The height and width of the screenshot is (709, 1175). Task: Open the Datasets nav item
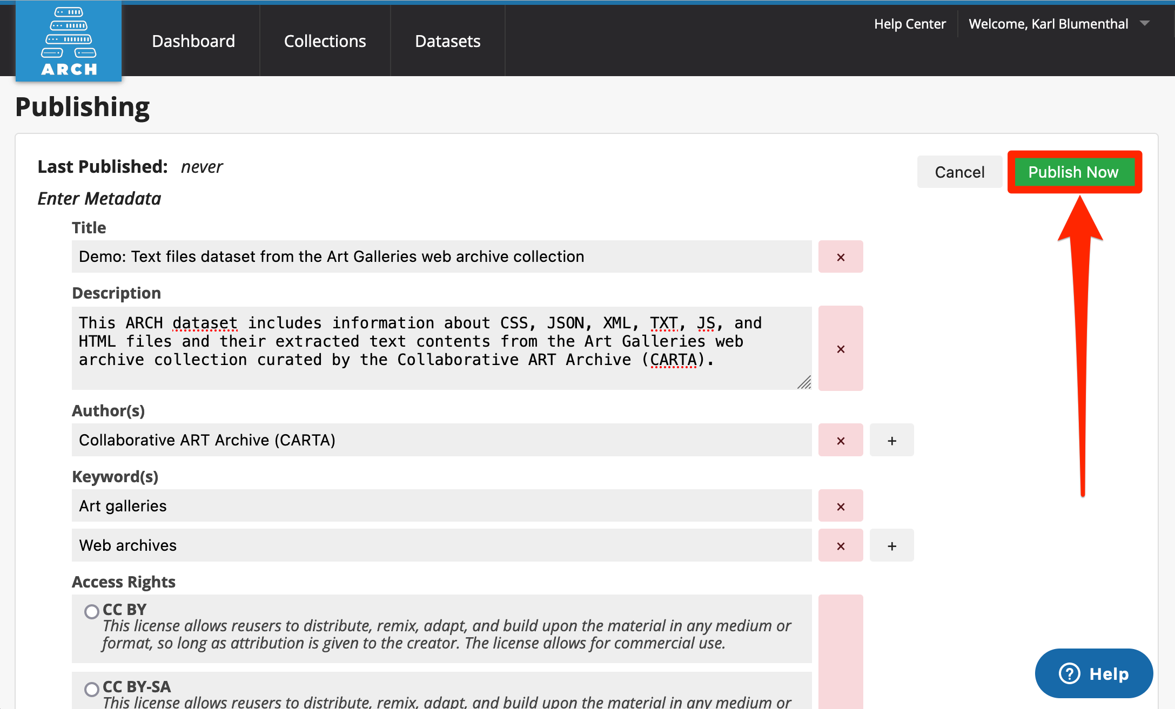pyautogui.click(x=448, y=41)
